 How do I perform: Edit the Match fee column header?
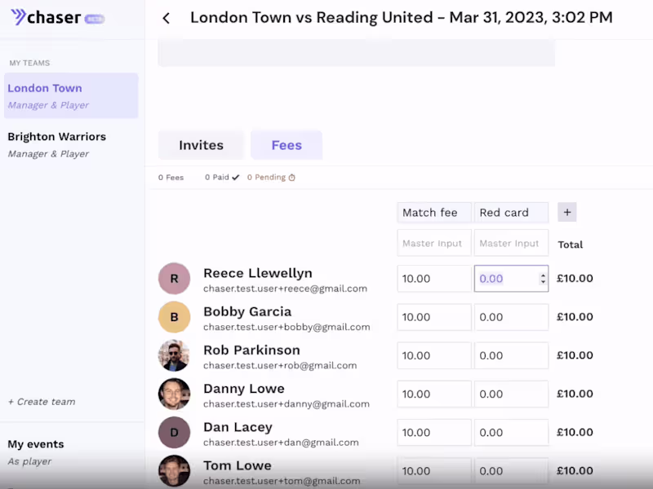click(434, 213)
